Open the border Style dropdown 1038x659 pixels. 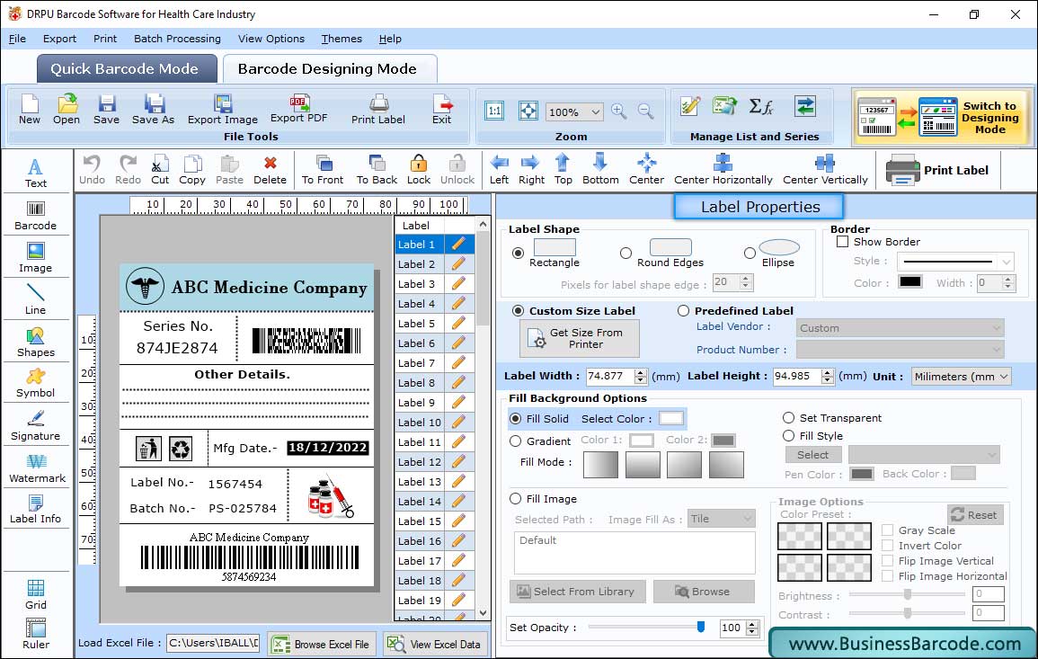[955, 262]
